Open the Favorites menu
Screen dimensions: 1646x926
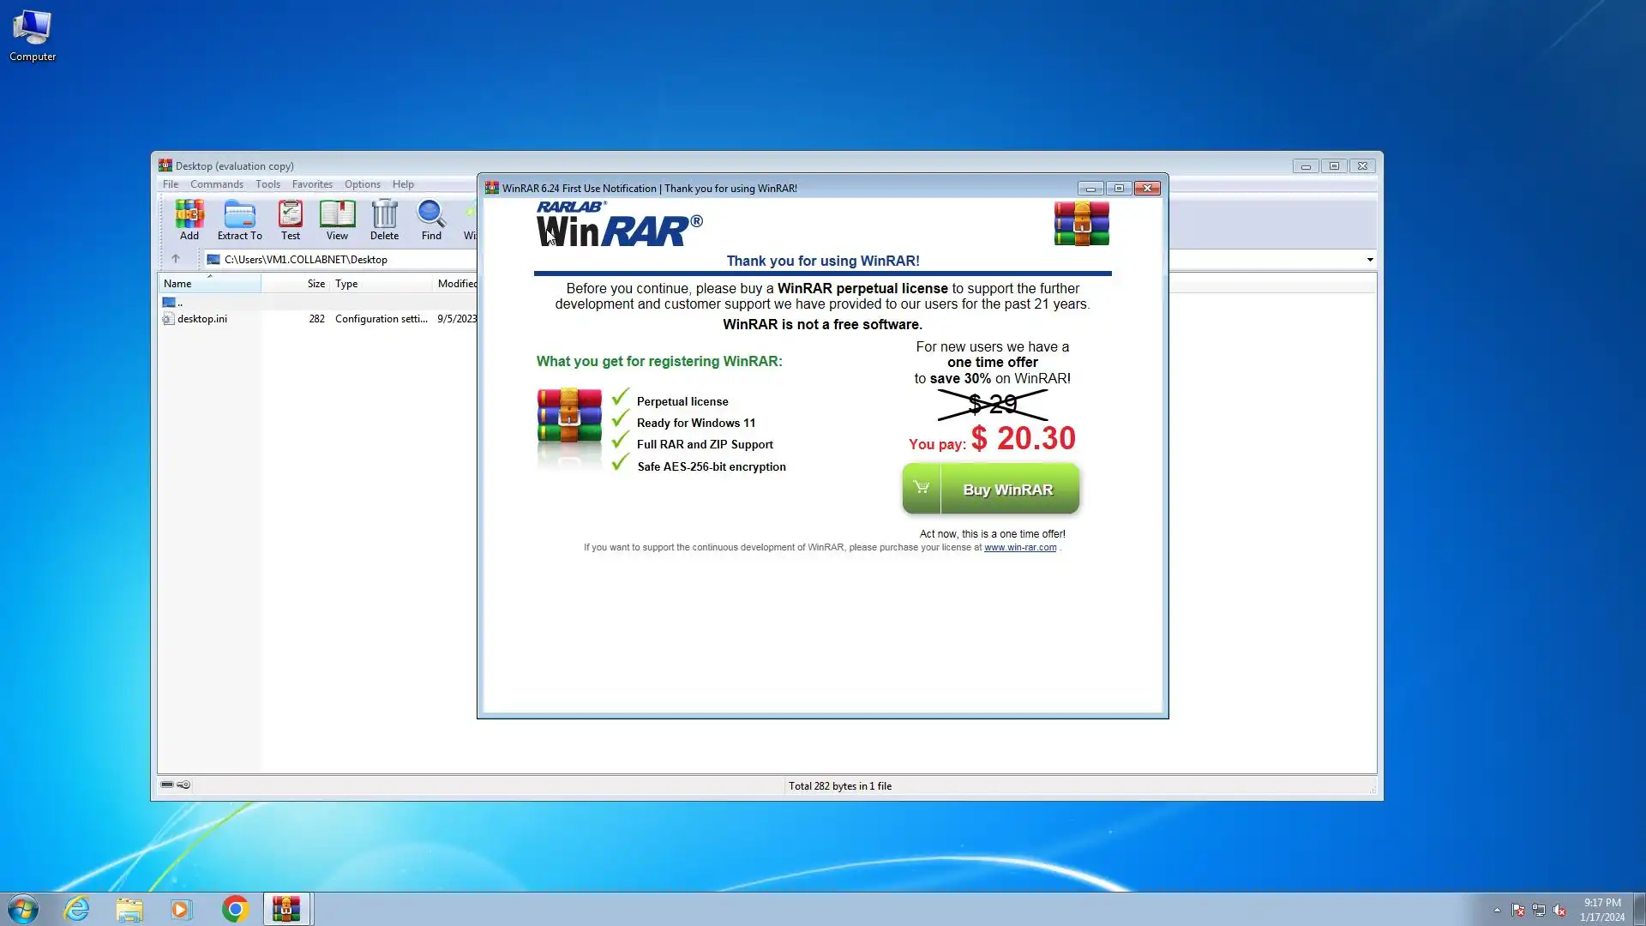pos(311,184)
